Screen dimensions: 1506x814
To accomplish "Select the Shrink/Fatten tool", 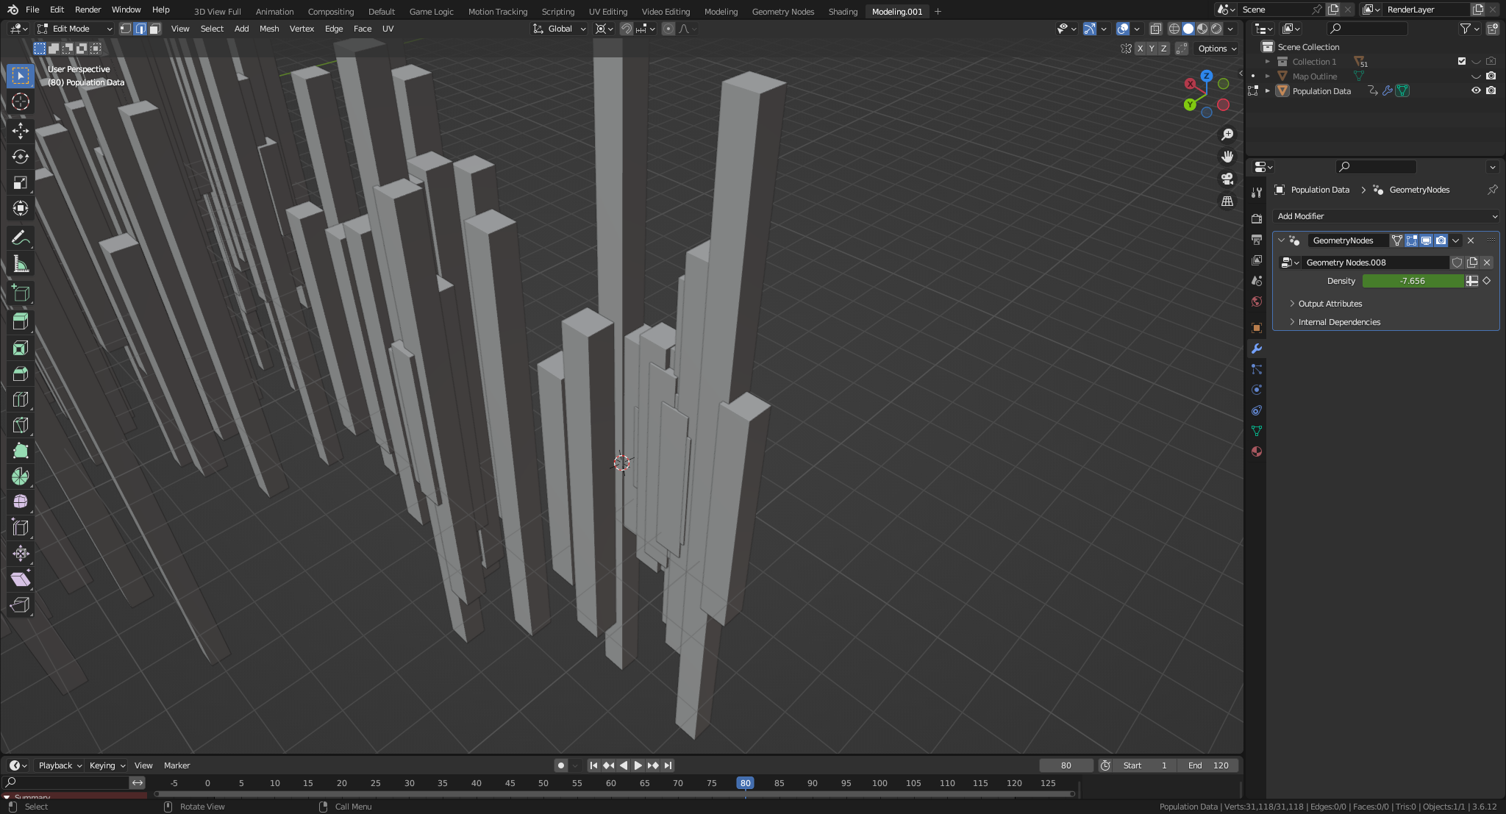I will point(21,554).
